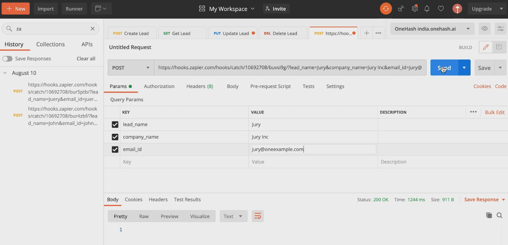Viewport: 508px width, 245px height.
Task: Toggle the Save Responses switch
Action: click(x=7, y=58)
